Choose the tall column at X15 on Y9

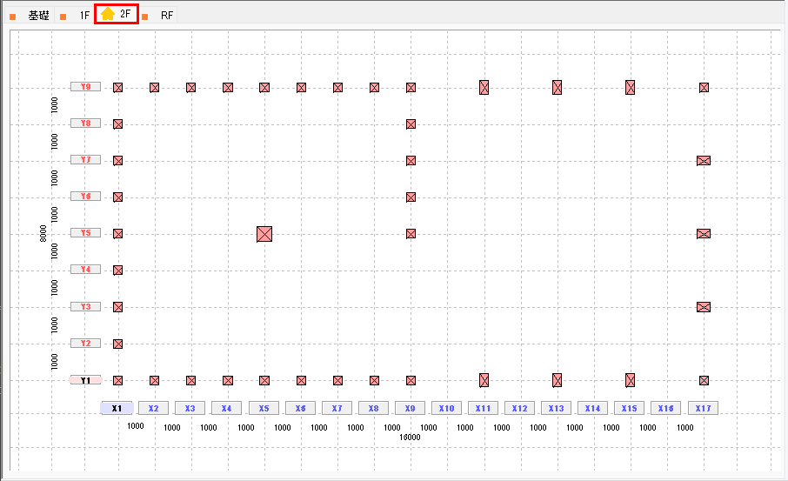(630, 87)
